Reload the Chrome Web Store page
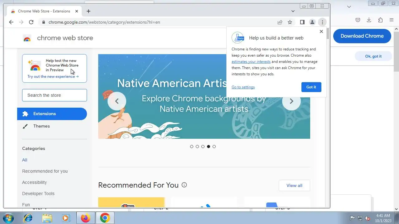This screenshot has width=399, height=224. (x=31, y=22)
